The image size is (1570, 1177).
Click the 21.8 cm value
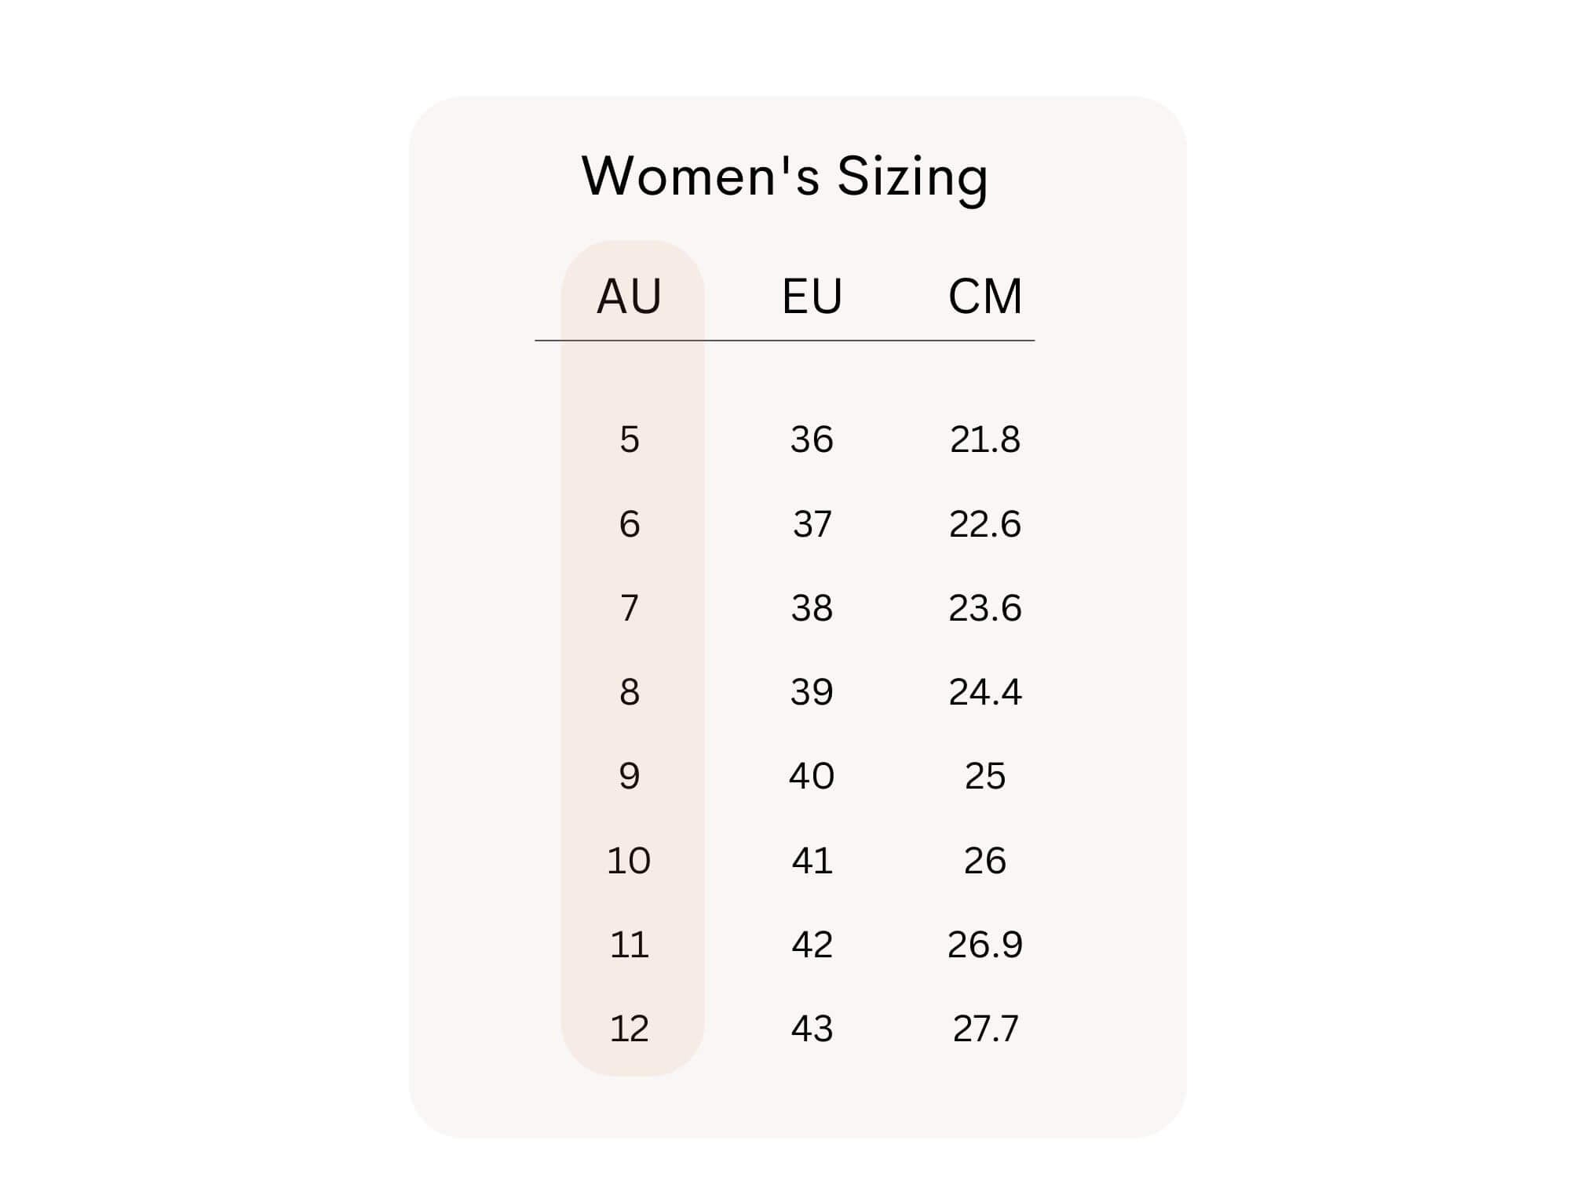(x=985, y=439)
